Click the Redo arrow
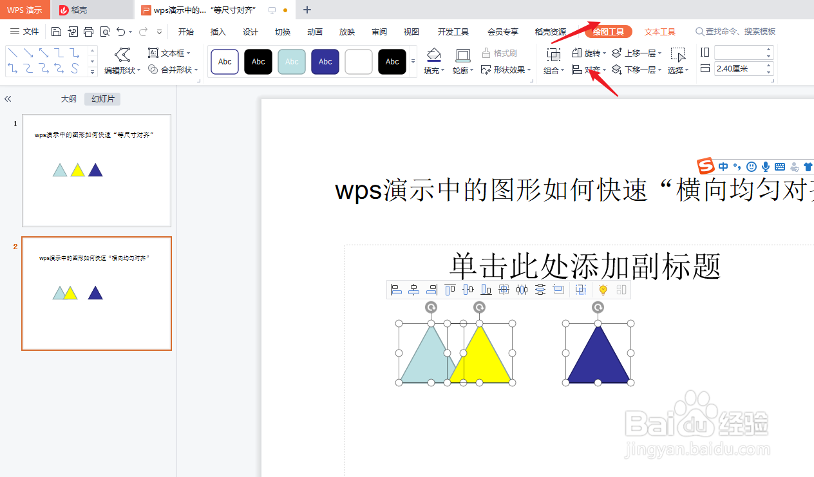 point(143,32)
